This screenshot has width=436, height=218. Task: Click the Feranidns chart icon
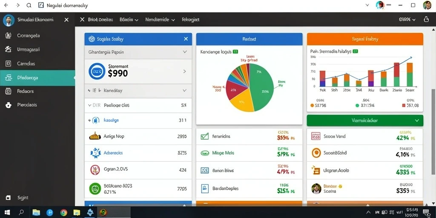pyautogui.click(x=205, y=136)
